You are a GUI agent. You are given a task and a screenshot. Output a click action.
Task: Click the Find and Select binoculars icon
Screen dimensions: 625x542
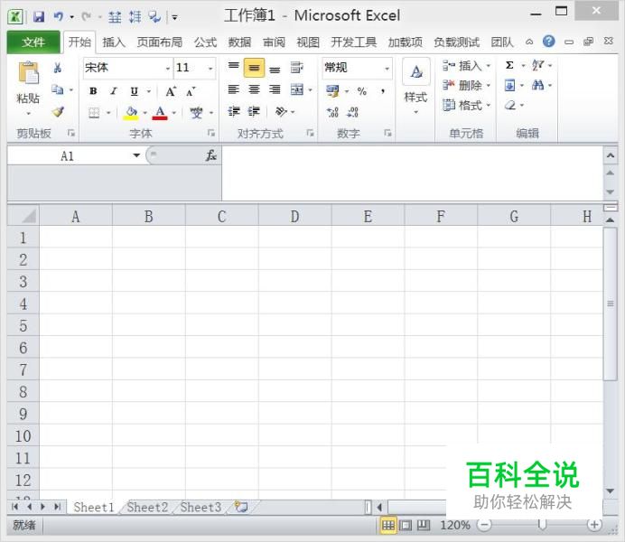point(537,85)
